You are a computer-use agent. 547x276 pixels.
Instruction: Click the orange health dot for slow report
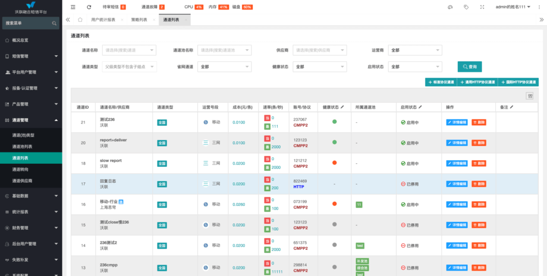[x=335, y=163]
